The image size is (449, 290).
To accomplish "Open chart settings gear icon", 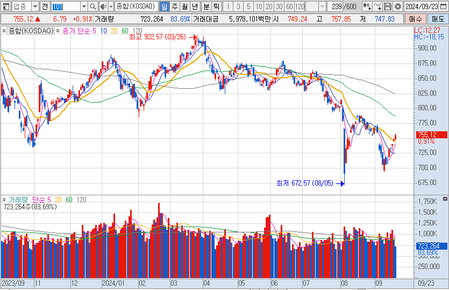I will pyautogui.click(x=398, y=6).
